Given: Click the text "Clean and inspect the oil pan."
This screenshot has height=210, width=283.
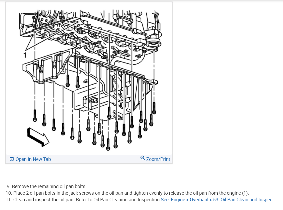Looking at the screenshot, I should click(44, 200).
